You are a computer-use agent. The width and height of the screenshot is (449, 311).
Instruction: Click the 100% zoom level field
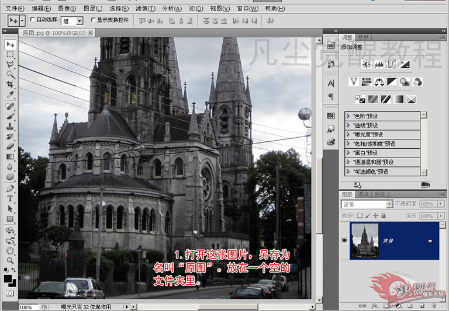tap(29, 307)
